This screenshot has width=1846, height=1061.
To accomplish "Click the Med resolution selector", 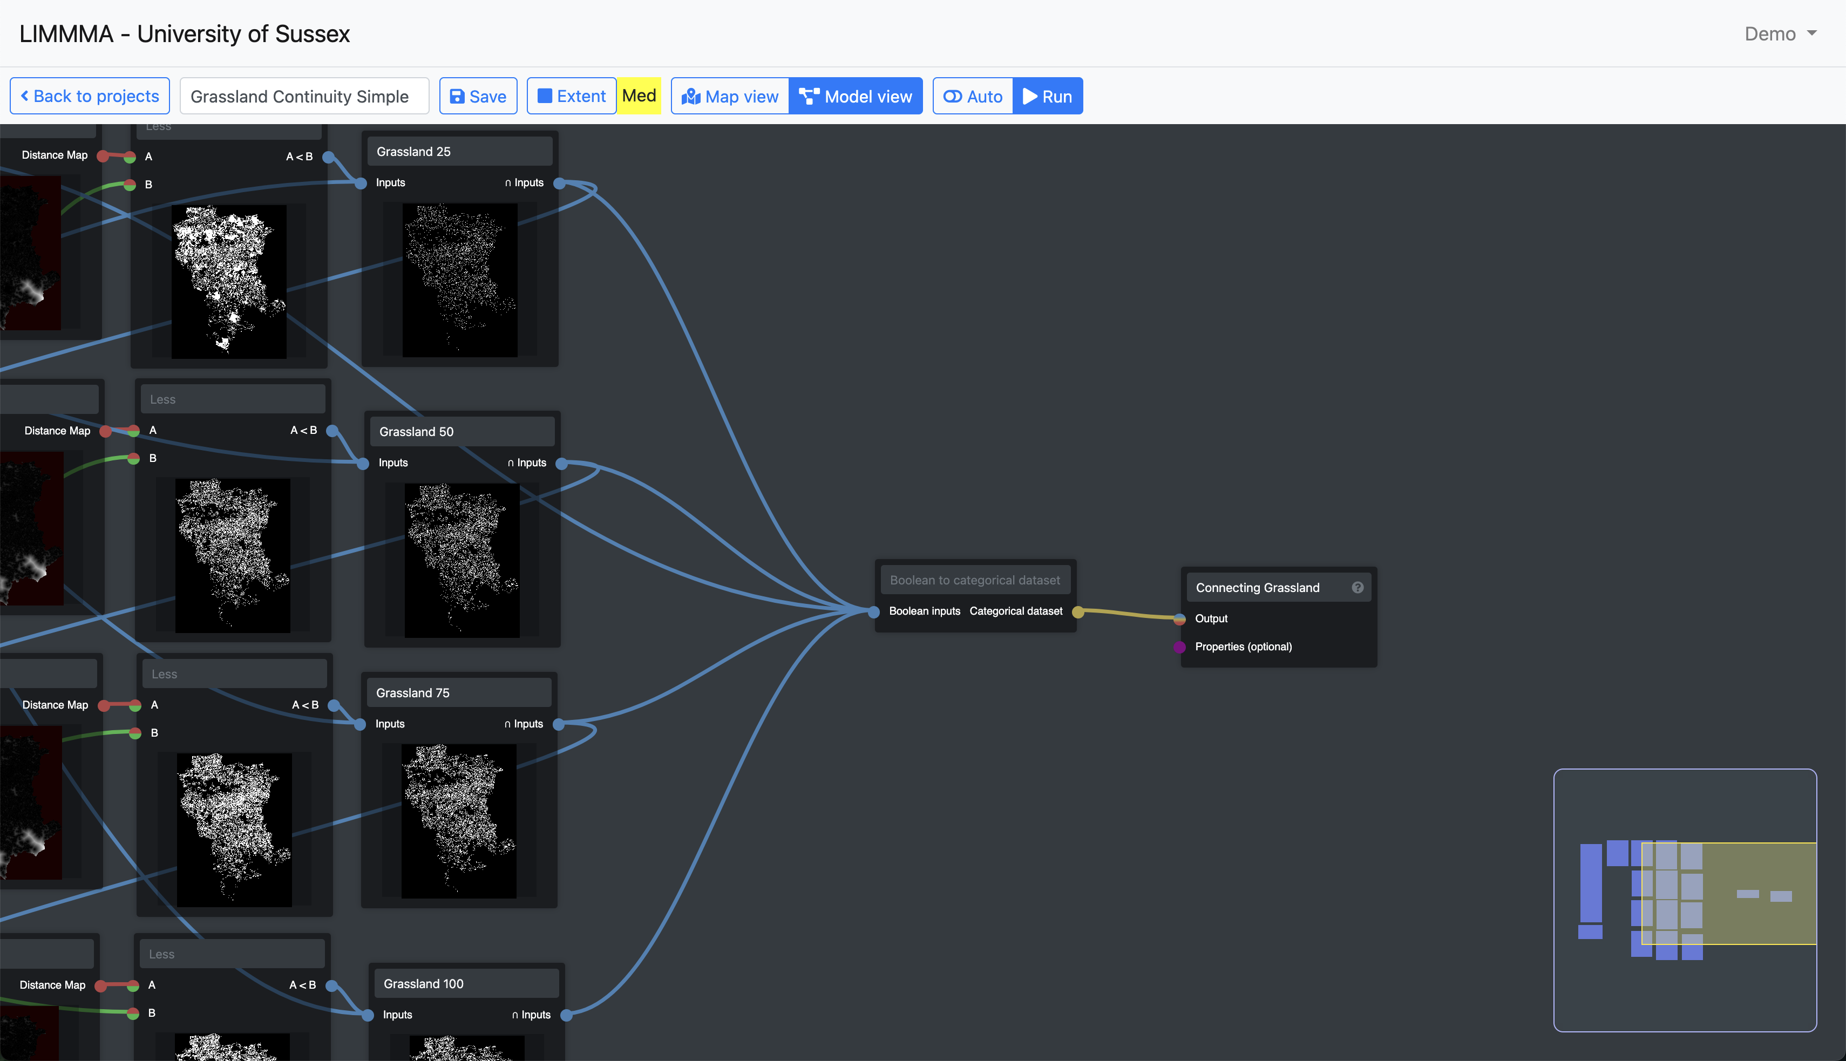I will tap(639, 96).
